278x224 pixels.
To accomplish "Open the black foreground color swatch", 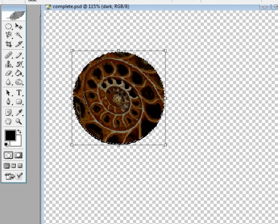I will (10, 135).
